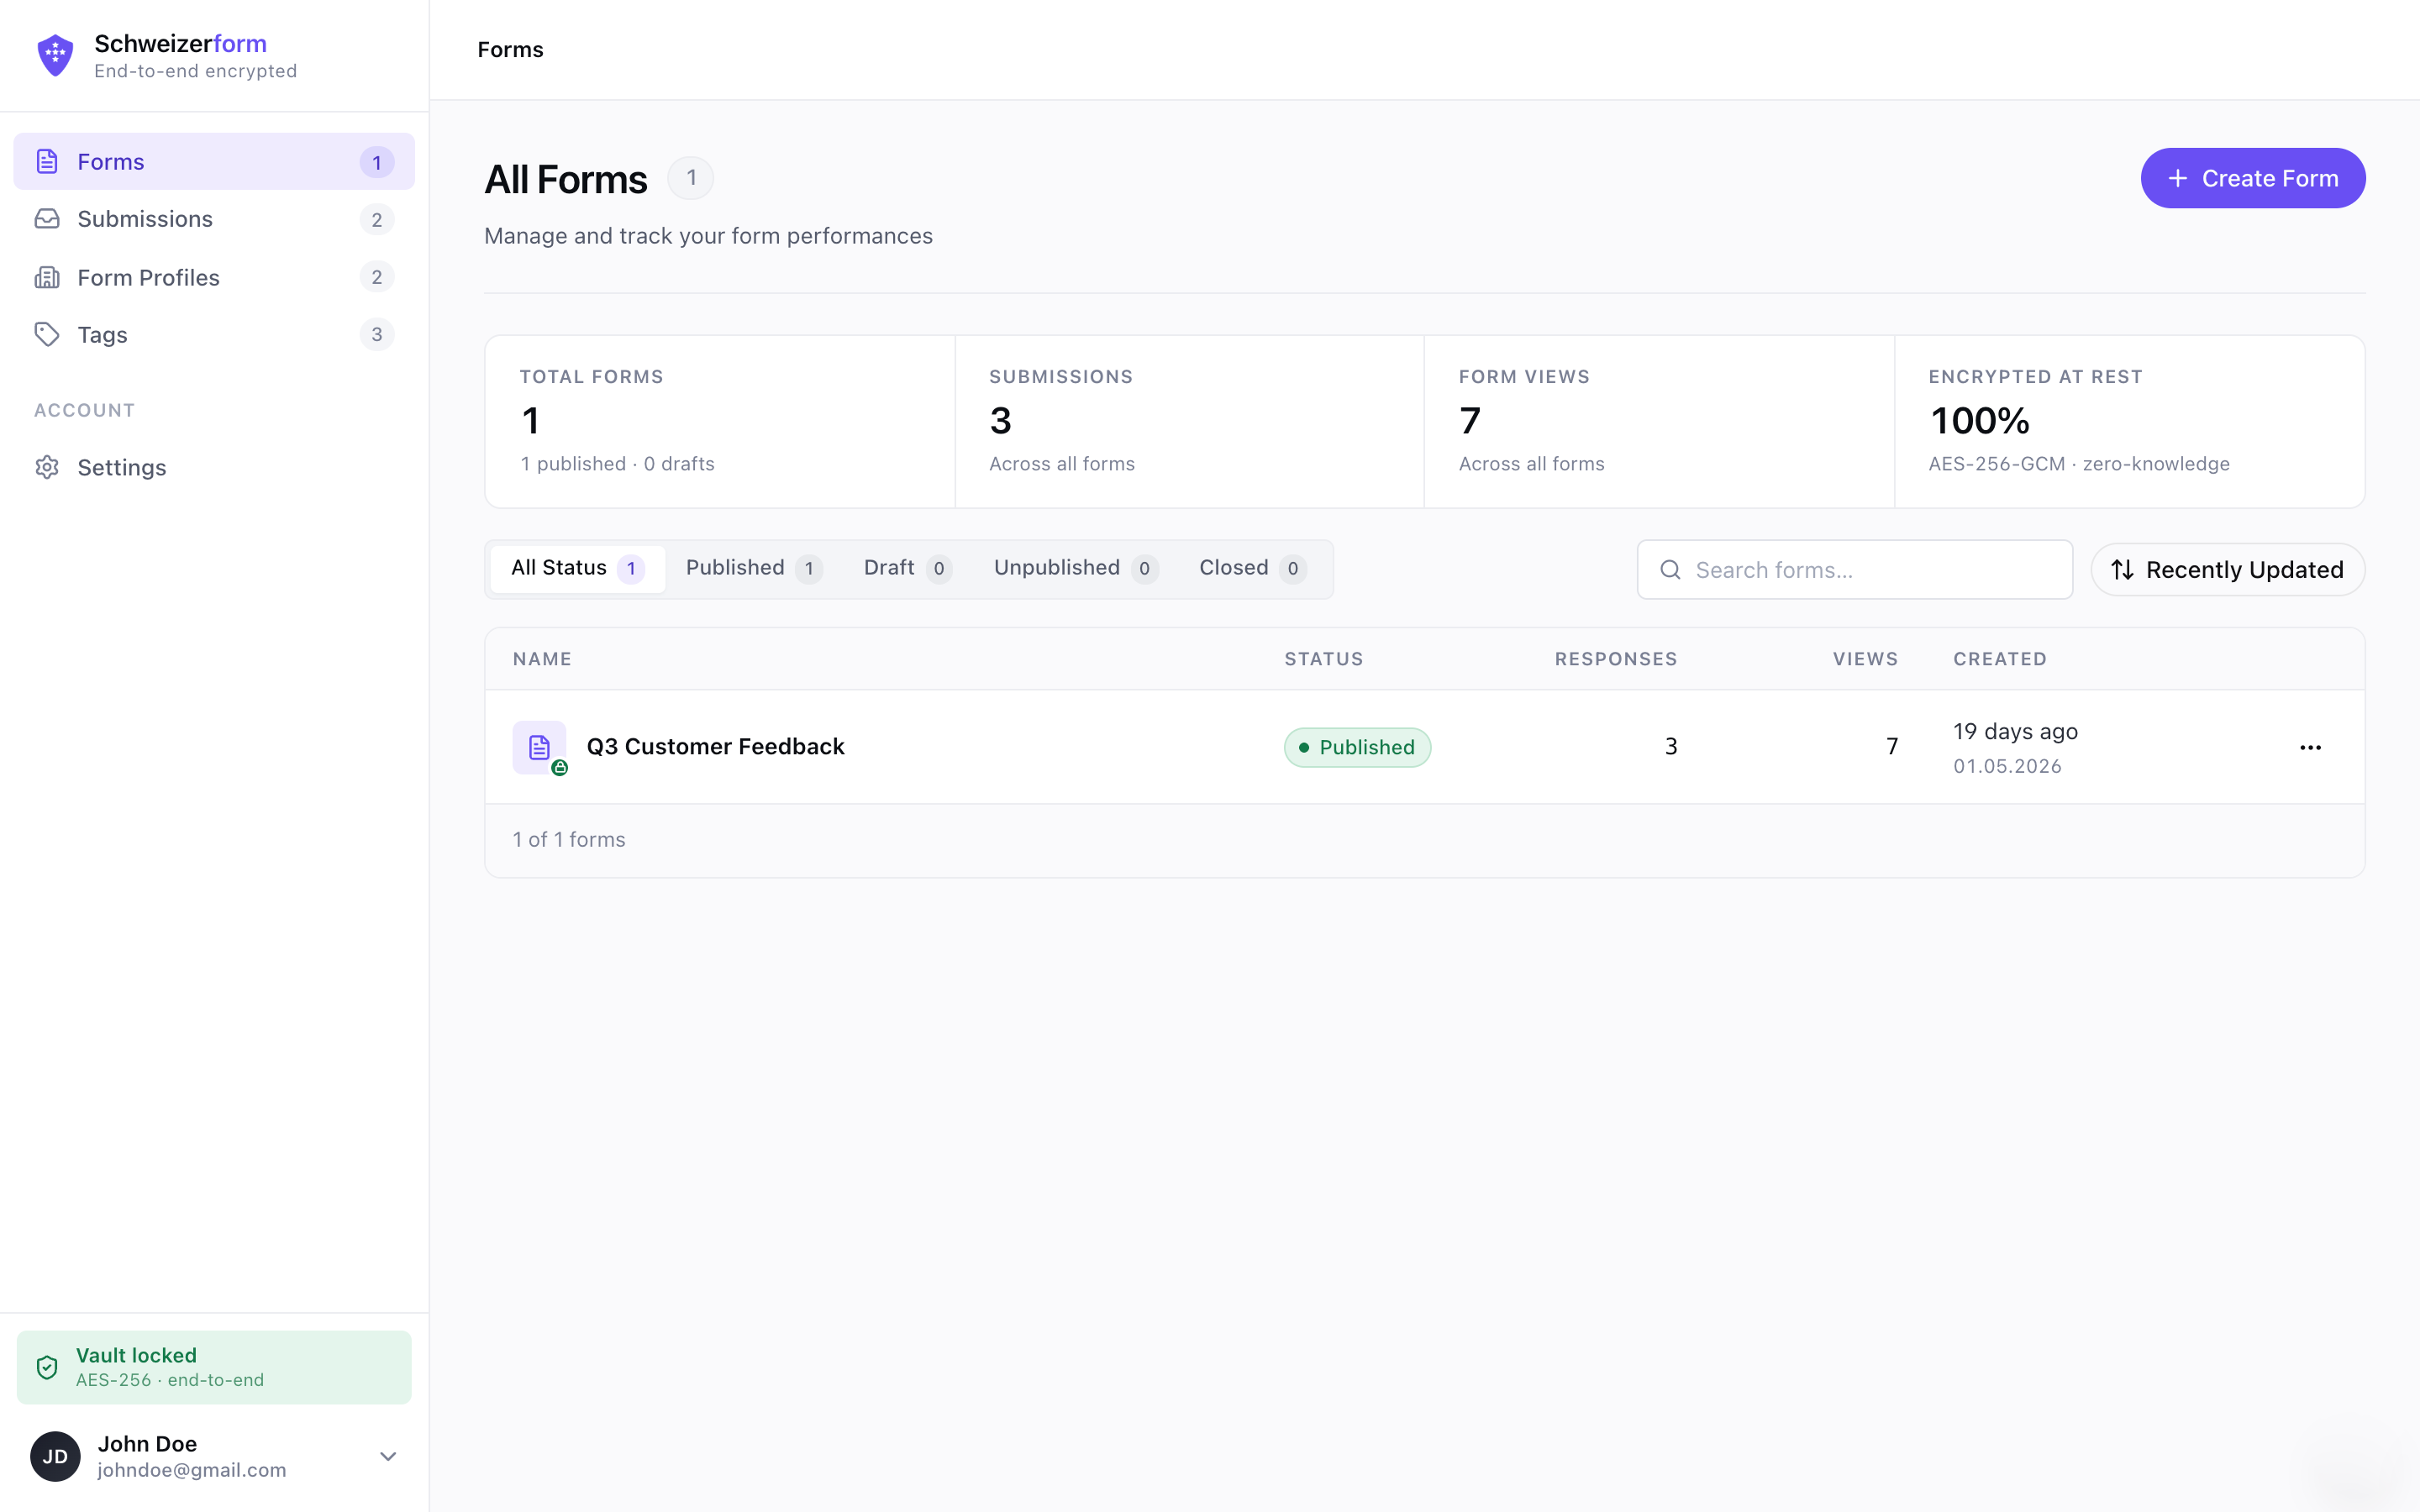Click the JD user avatar
Image resolution: width=2420 pixels, height=1512 pixels.
coord(55,1456)
